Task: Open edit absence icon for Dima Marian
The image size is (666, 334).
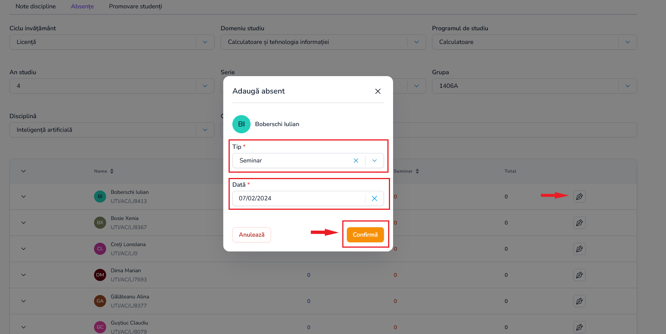Action: tap(579, 275)
